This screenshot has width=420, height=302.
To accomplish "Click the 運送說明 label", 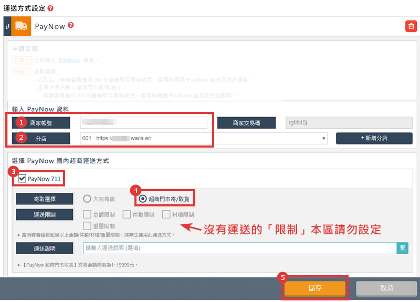I will (45, 248).
